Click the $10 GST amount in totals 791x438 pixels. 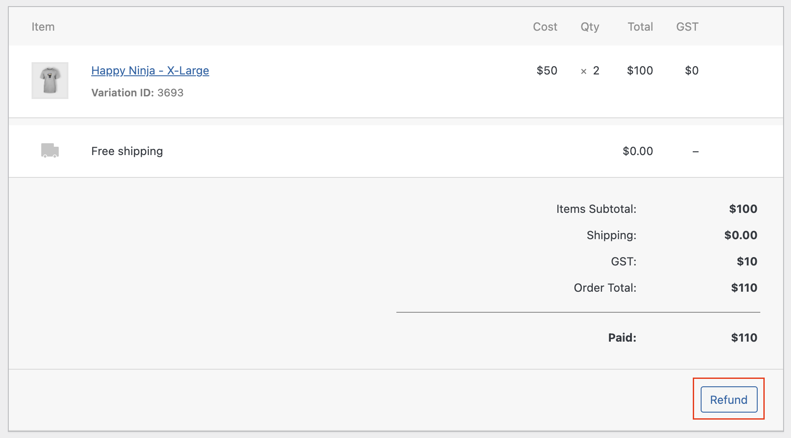coord(747,261)
